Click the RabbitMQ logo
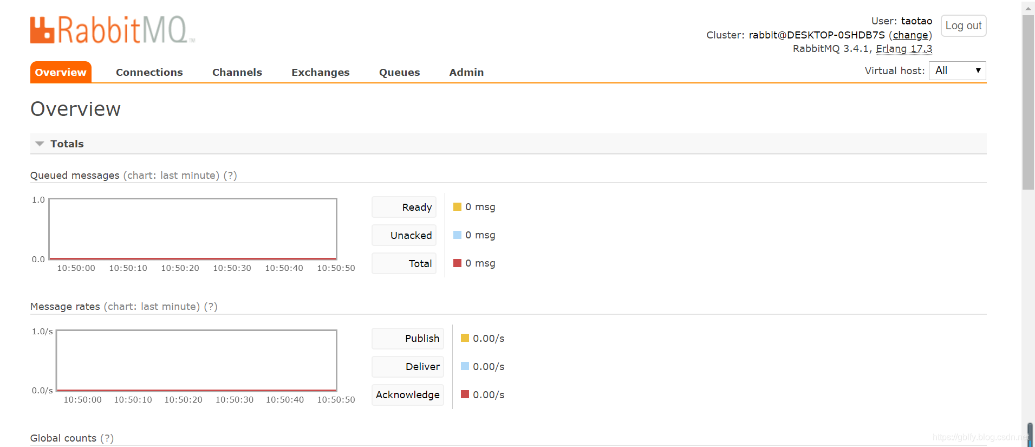The image size is (1035, 447). pos(112,30)
